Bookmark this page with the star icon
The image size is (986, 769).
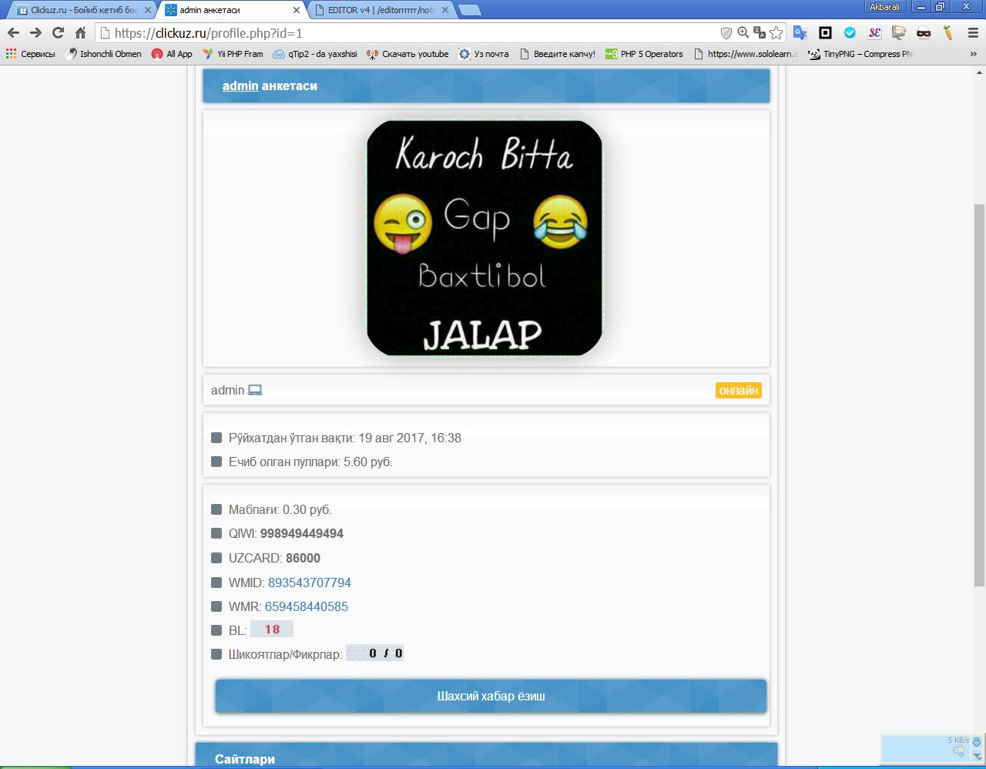click(x=776, y=32)
